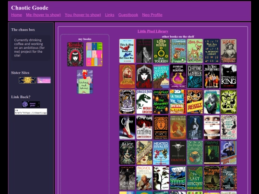Screen dimensions: 259x194
Task: Select the Madame Bovary book cover
Action: pos(229,51)
